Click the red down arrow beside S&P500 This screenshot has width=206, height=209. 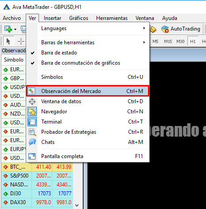click(x=6, y=176)
